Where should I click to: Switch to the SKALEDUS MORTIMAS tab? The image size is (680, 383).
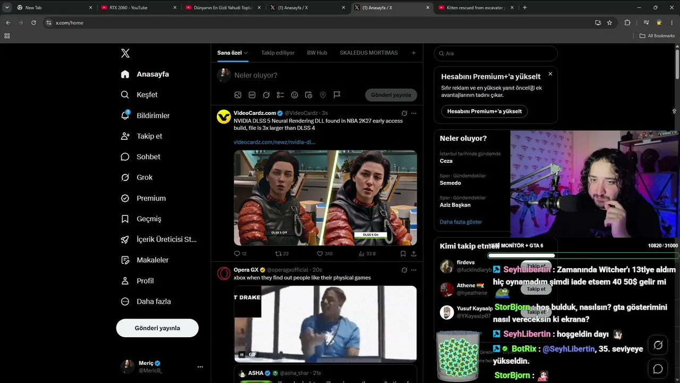pos(369,53)
